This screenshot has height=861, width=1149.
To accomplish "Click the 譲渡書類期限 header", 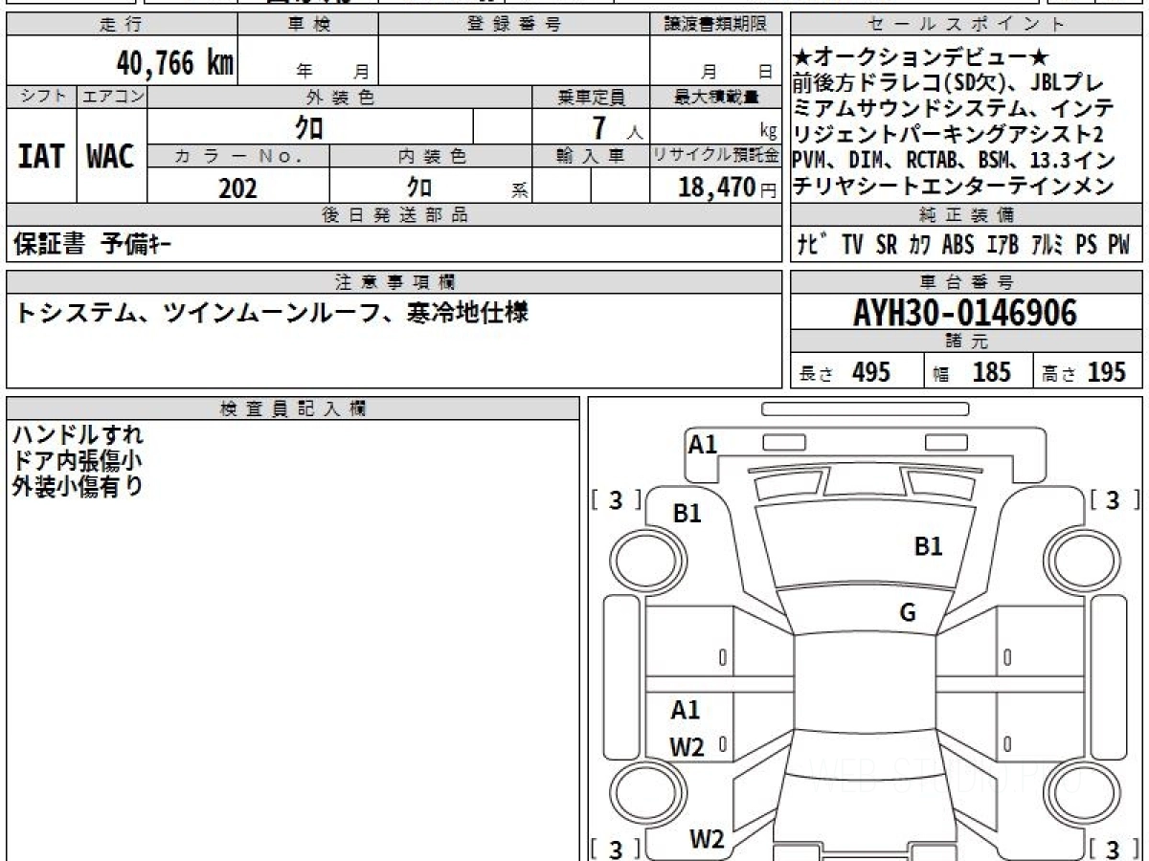I will 715,26.
